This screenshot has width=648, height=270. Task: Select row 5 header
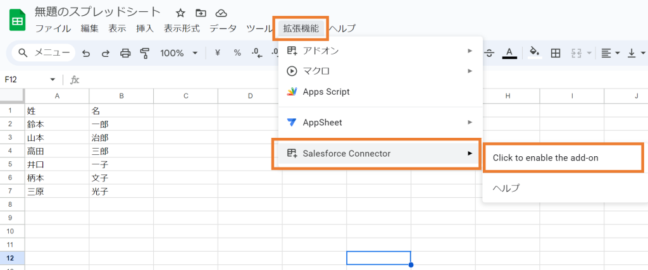click(x=13, y=164)
